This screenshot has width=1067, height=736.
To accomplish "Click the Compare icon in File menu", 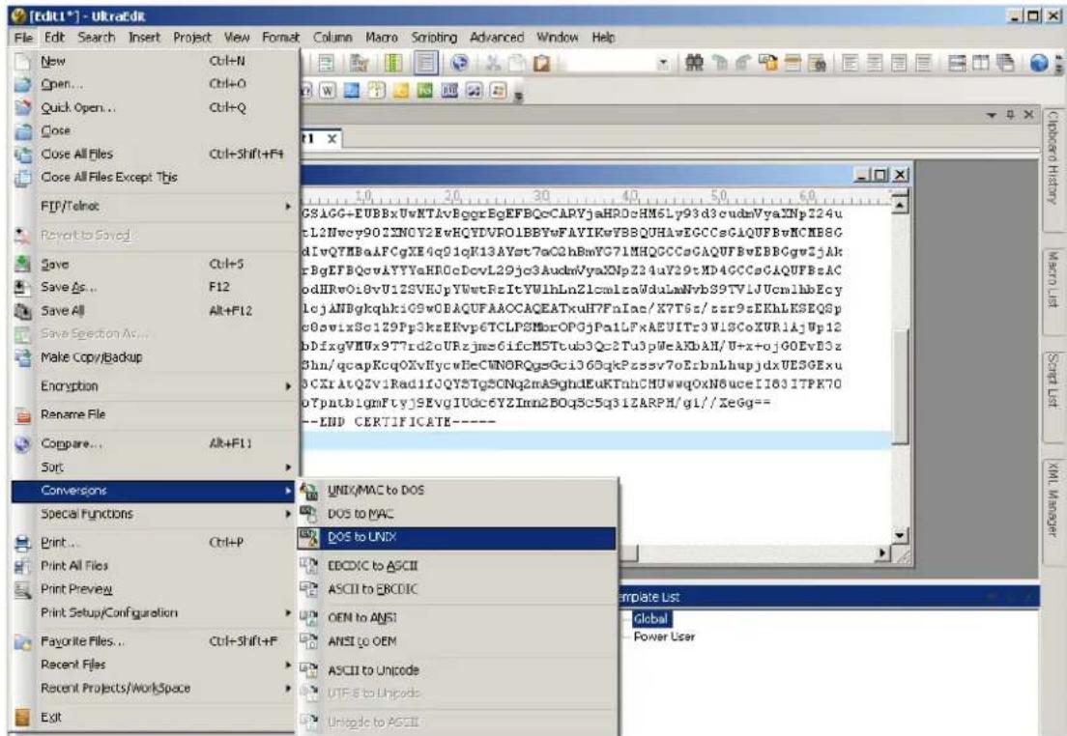I will (x=22, y=443).
